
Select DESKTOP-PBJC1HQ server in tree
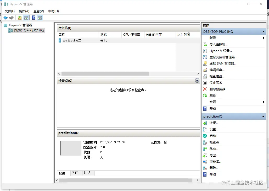(x=26, y=30)
